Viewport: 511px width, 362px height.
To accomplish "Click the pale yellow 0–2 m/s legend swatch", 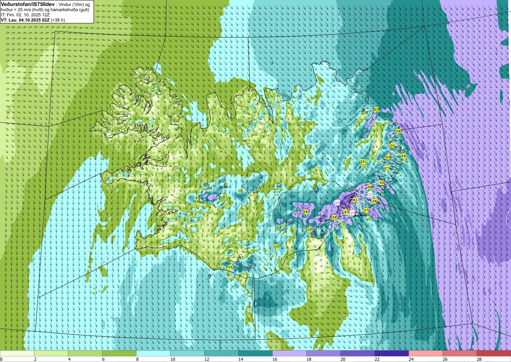I will (17, 353).
